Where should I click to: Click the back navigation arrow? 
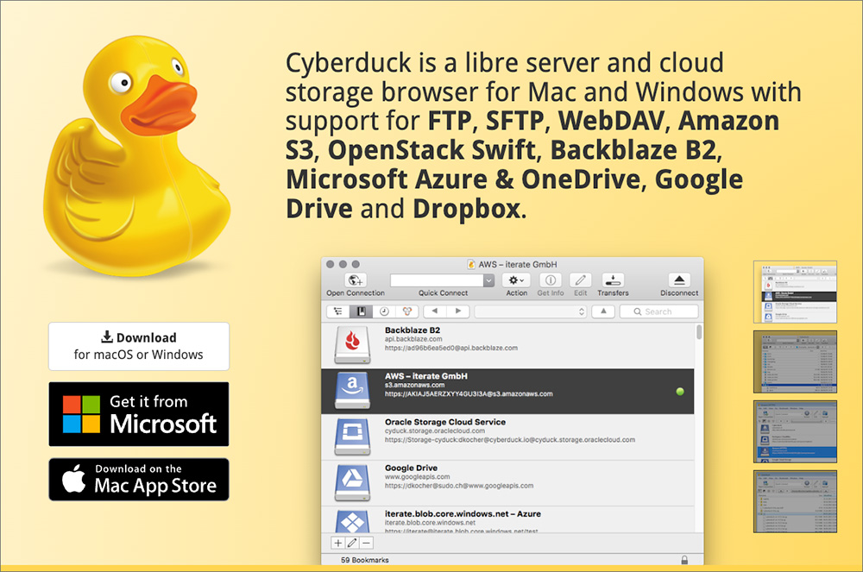(x=434, y=311)
